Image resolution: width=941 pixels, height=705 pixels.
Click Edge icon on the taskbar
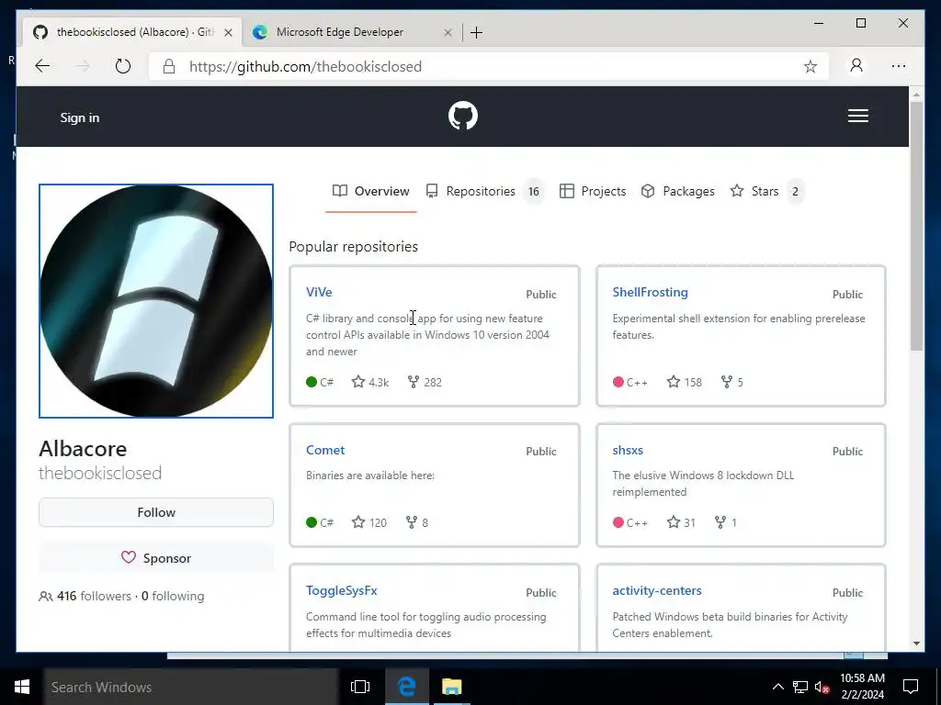pyautogui.click(x=407, y=687)
